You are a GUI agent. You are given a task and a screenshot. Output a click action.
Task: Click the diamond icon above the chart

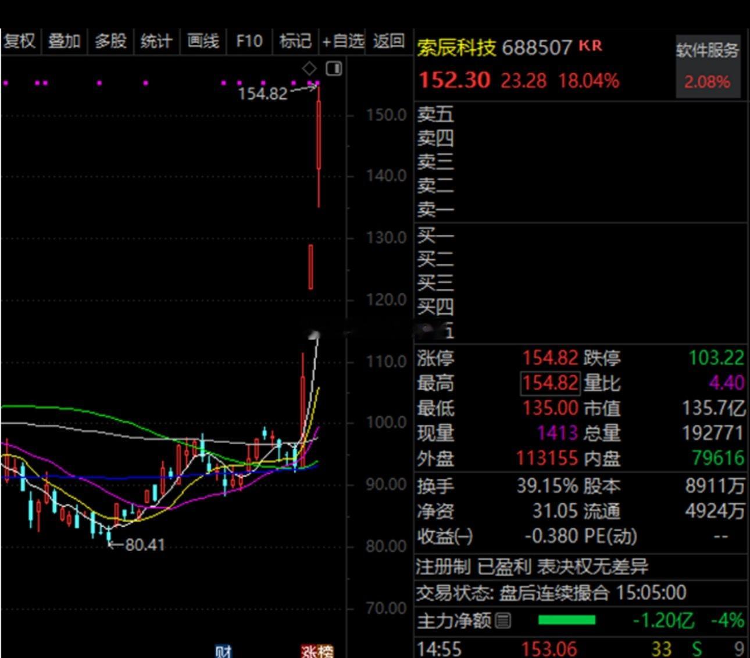coord(310,69)
